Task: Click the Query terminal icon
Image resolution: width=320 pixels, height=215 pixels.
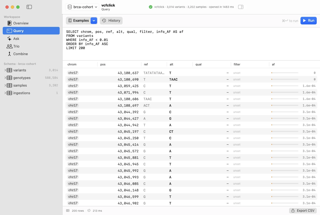Action: coord(9,31)
